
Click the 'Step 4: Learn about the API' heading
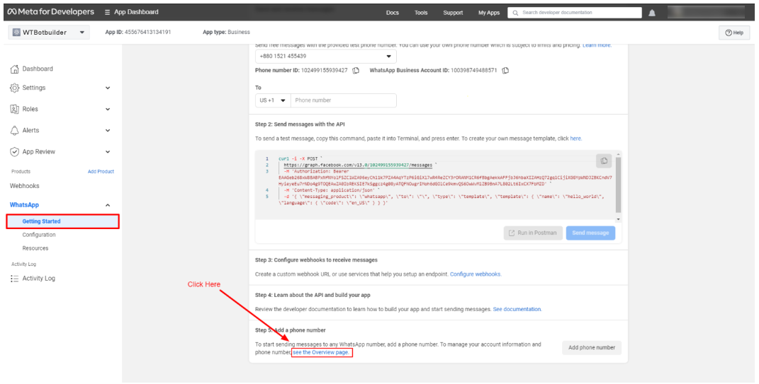pos(313,295)
